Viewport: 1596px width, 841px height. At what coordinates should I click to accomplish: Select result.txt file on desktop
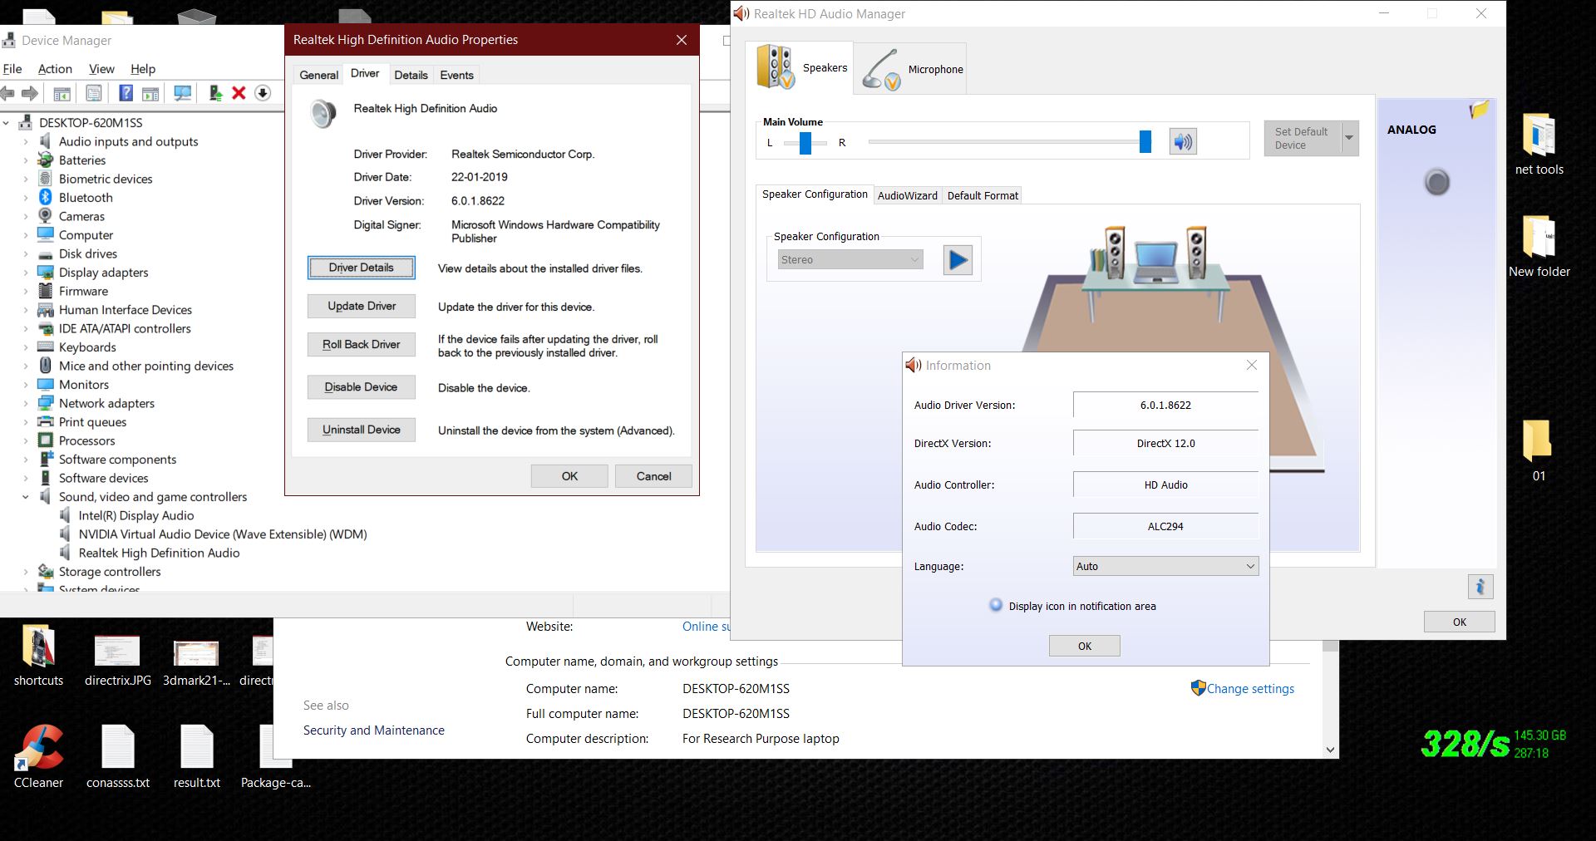coord(197,756)
